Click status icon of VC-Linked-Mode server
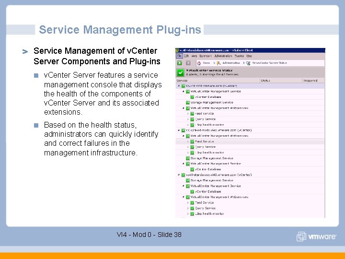Screen dimensions: 345x259 [183, 130]
